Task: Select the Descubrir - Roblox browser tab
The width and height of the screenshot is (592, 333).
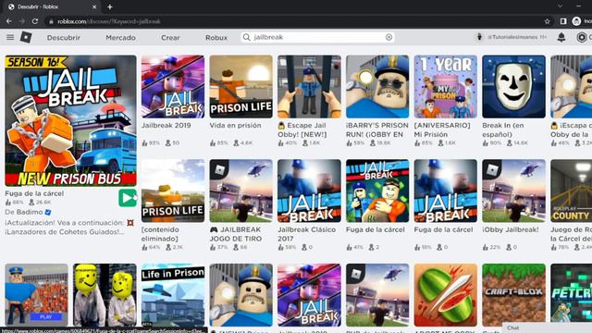Action: click(x=52, y=6)
